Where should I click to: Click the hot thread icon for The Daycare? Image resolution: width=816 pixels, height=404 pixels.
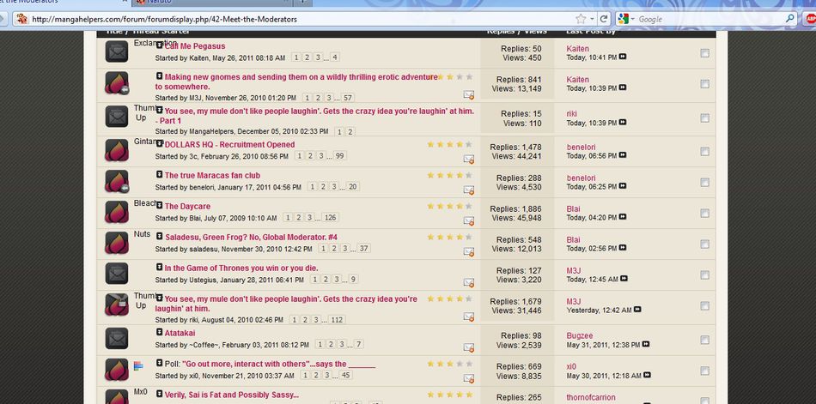(117, 212)
